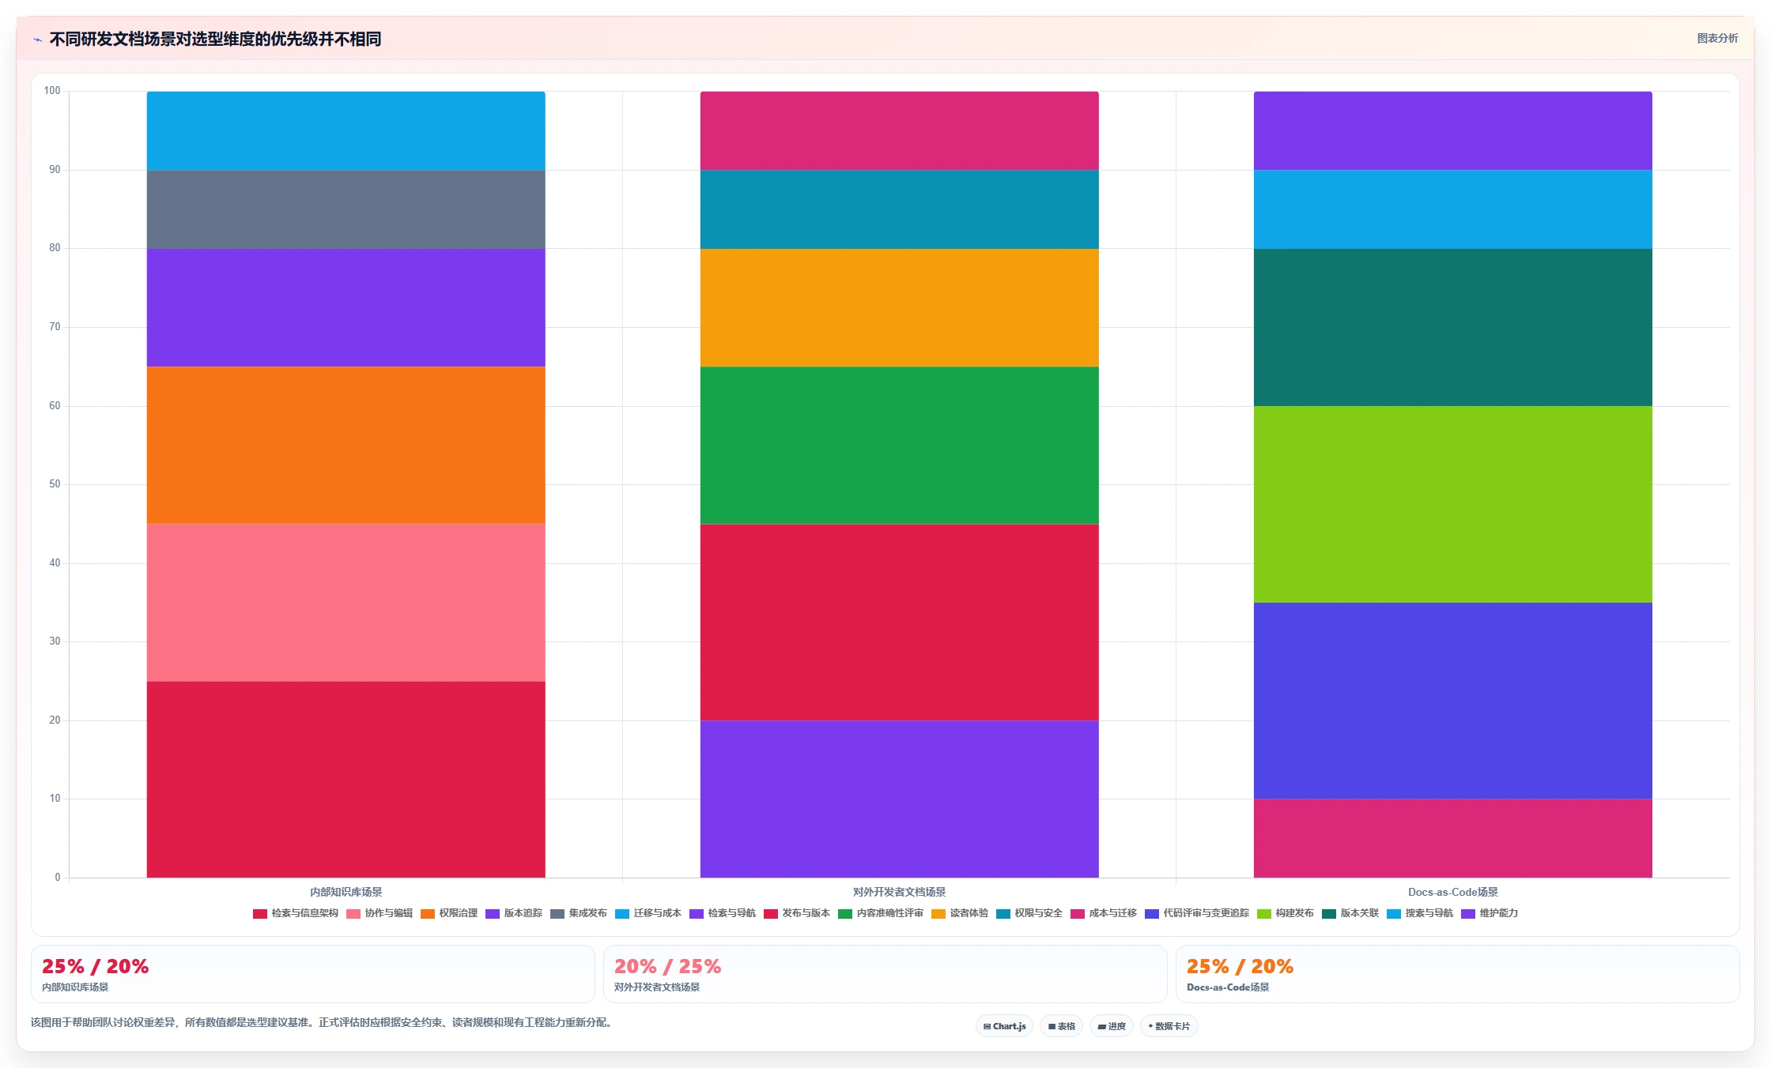Screen dimensions: 1771x1068
Task: Hide the 权限与安全 dataset via legend
Action: 1029,913
